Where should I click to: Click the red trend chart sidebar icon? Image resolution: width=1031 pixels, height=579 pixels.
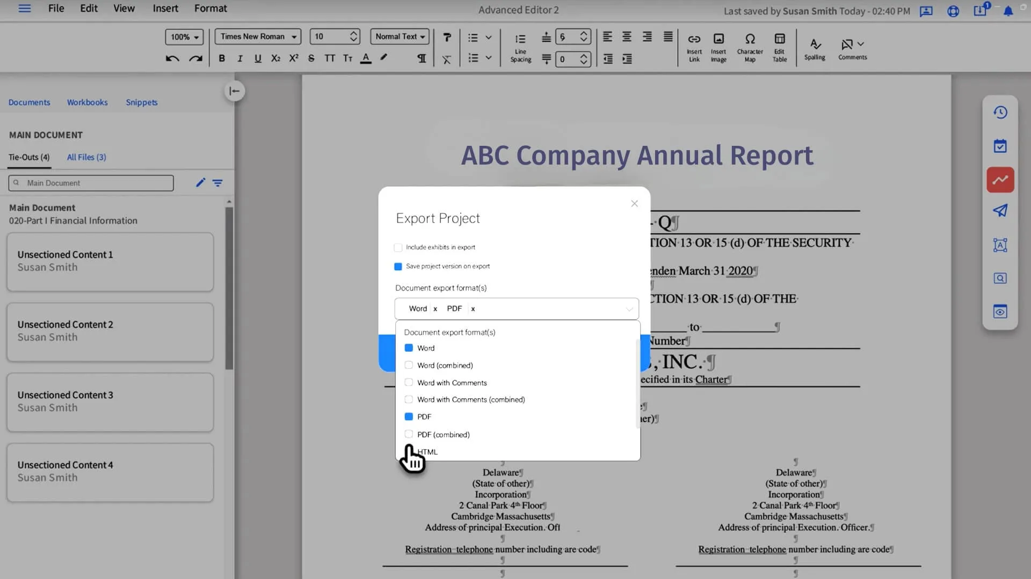(1000, 180)
